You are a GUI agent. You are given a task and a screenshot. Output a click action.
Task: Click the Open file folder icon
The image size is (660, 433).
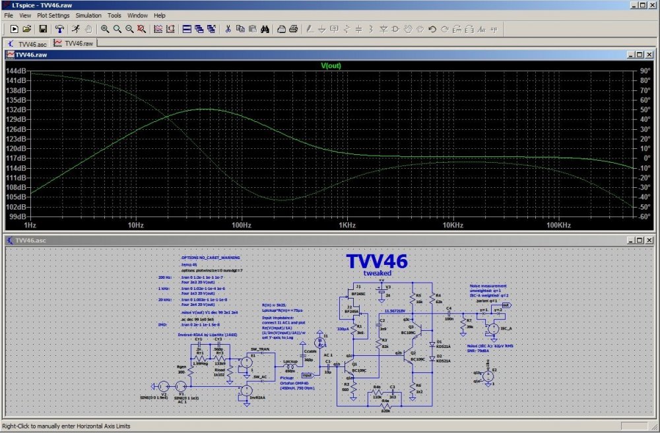[x=27, y=29]
